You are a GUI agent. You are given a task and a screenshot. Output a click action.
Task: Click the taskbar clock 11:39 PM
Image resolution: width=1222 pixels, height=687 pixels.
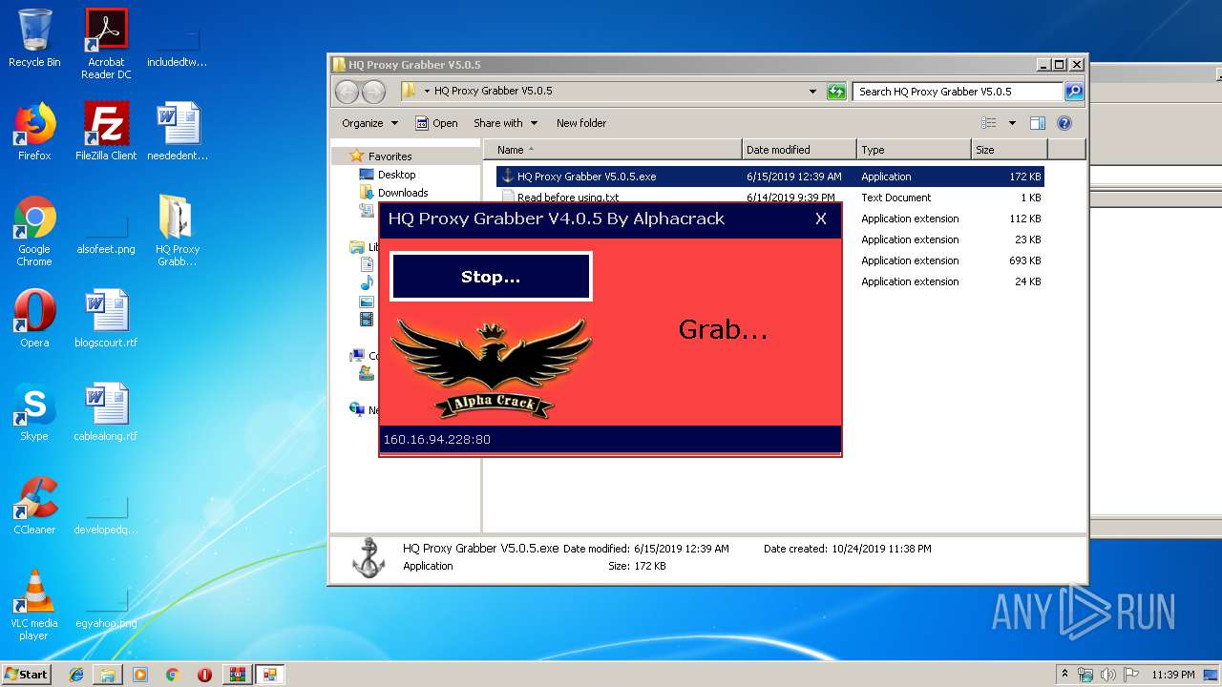coord(1173,675)
